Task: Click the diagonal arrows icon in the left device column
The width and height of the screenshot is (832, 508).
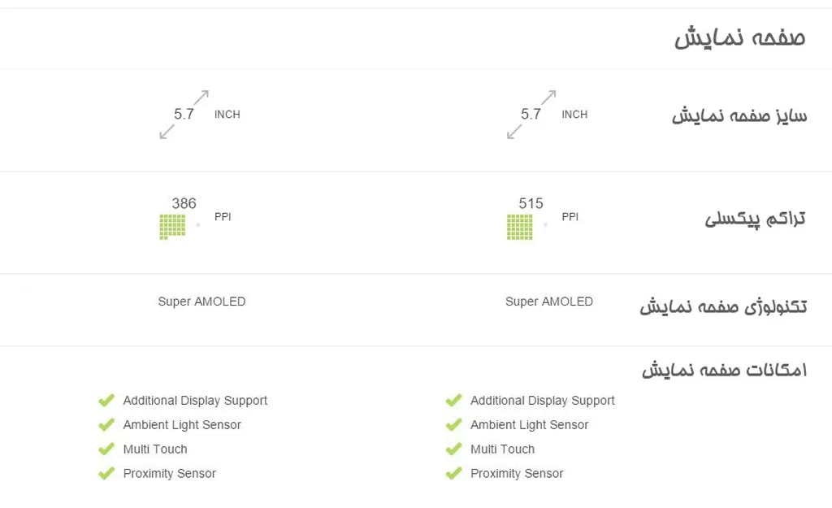Action: 184,115
